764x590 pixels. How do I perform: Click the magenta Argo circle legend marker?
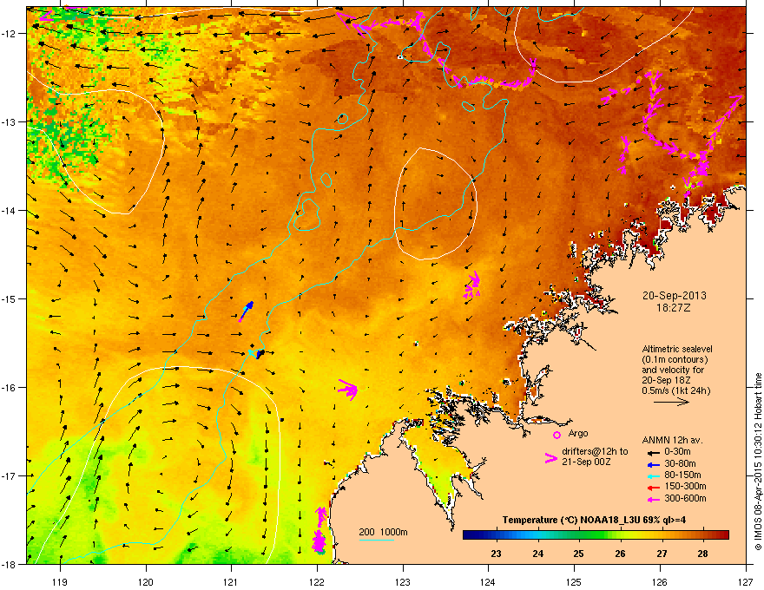[557, 435]
